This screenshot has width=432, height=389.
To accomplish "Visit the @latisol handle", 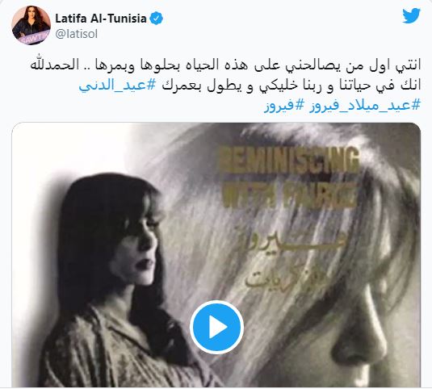I will click(x=77, y=34).
